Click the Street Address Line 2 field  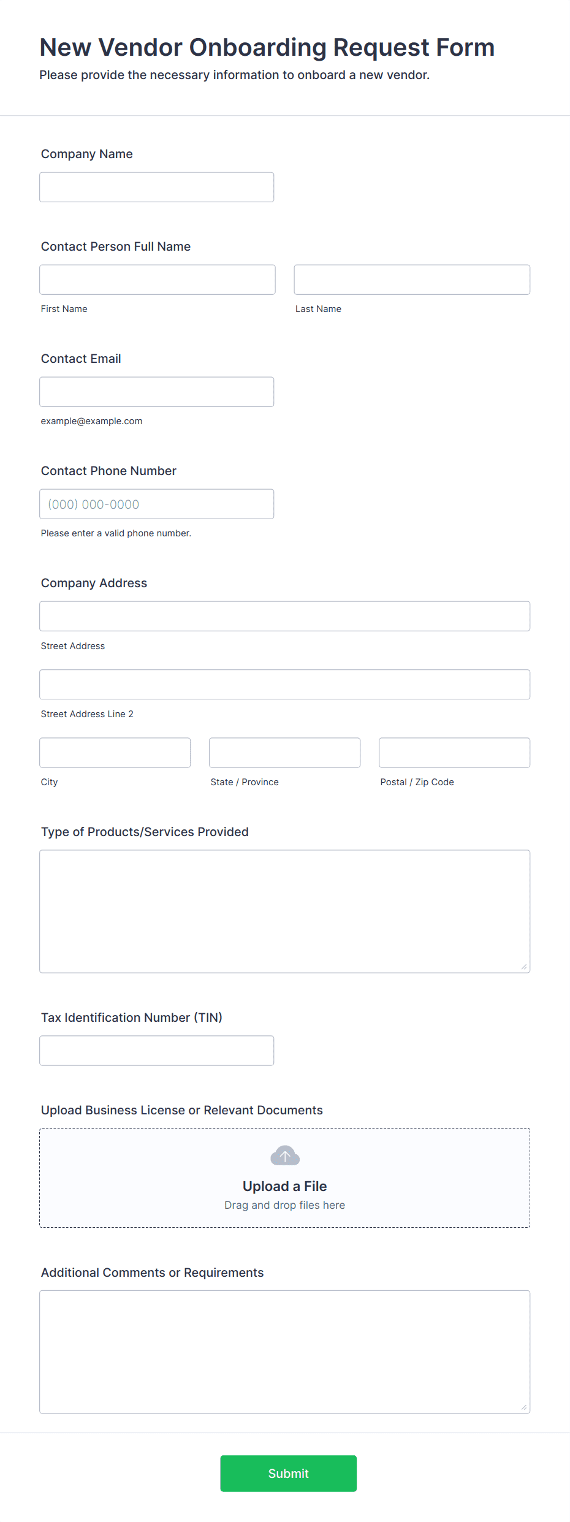(285, 684)
